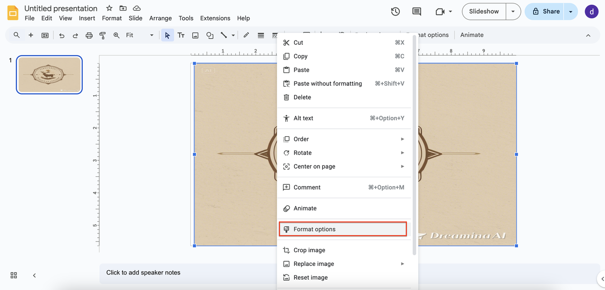Image resolution: width=605 pixels, height=290 pixels.
Task: Open the Edit menu
Action: [47, 18]
